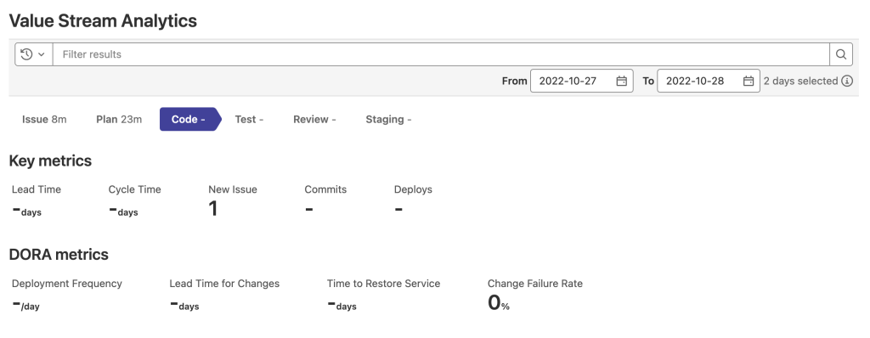Switch to the Review stage
The height and width of the screenshot is (338, 870).
314,120
